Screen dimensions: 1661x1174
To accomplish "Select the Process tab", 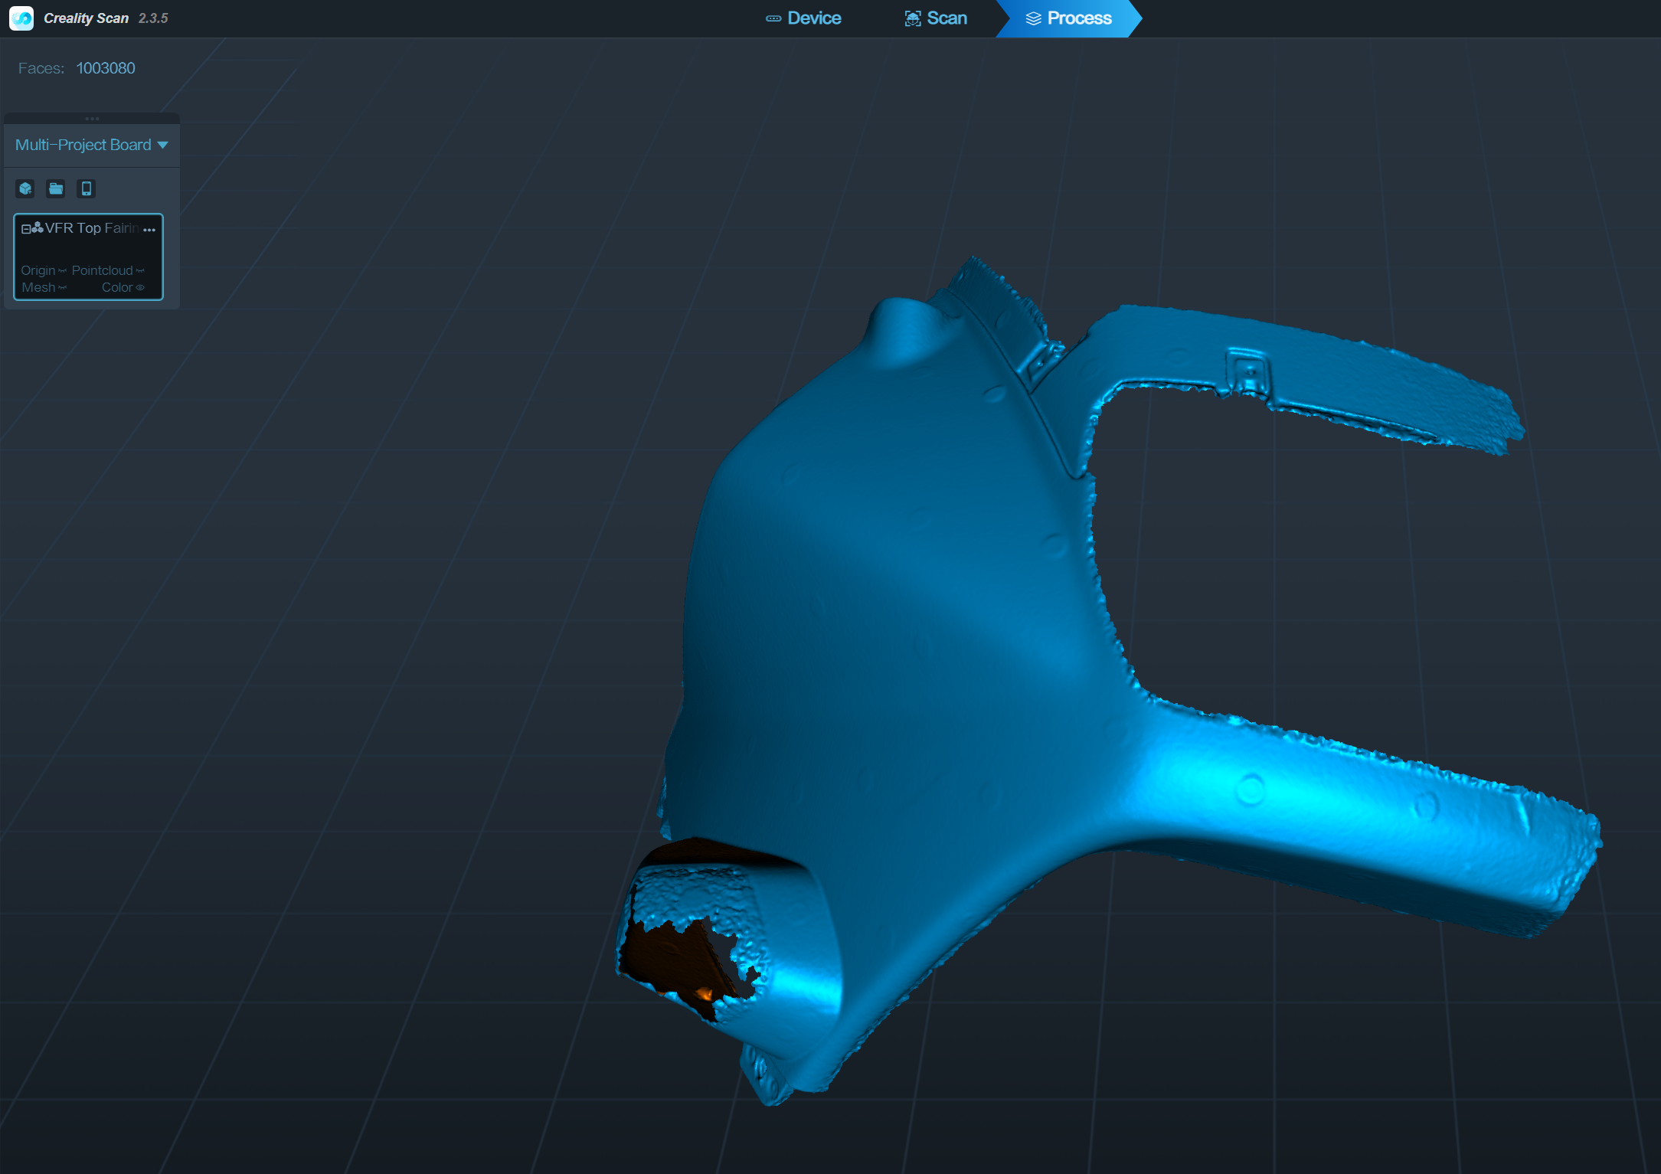I will pyautogui.click(x=1069, y=18).
